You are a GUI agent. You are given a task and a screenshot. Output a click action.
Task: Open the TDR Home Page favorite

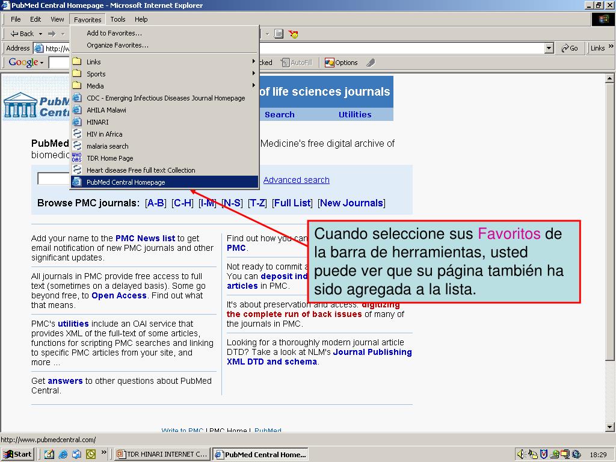pos(165,158)
